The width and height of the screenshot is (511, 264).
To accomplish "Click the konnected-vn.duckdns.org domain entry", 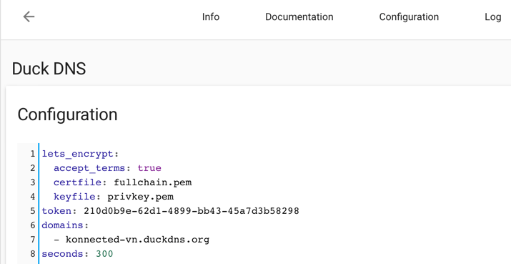I will [137, 240].
